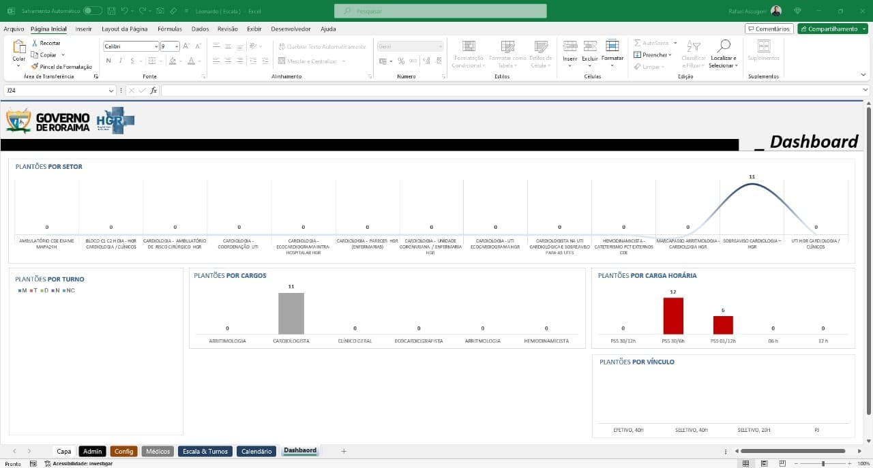The height and width of the screenshot is (468, 873).
Task: Toggle align left in Alinhamento group
Action: click(x=216, y=61)
